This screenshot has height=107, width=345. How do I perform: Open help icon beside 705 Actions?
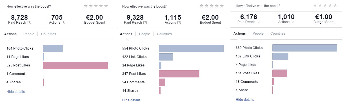tap(63, 23)
